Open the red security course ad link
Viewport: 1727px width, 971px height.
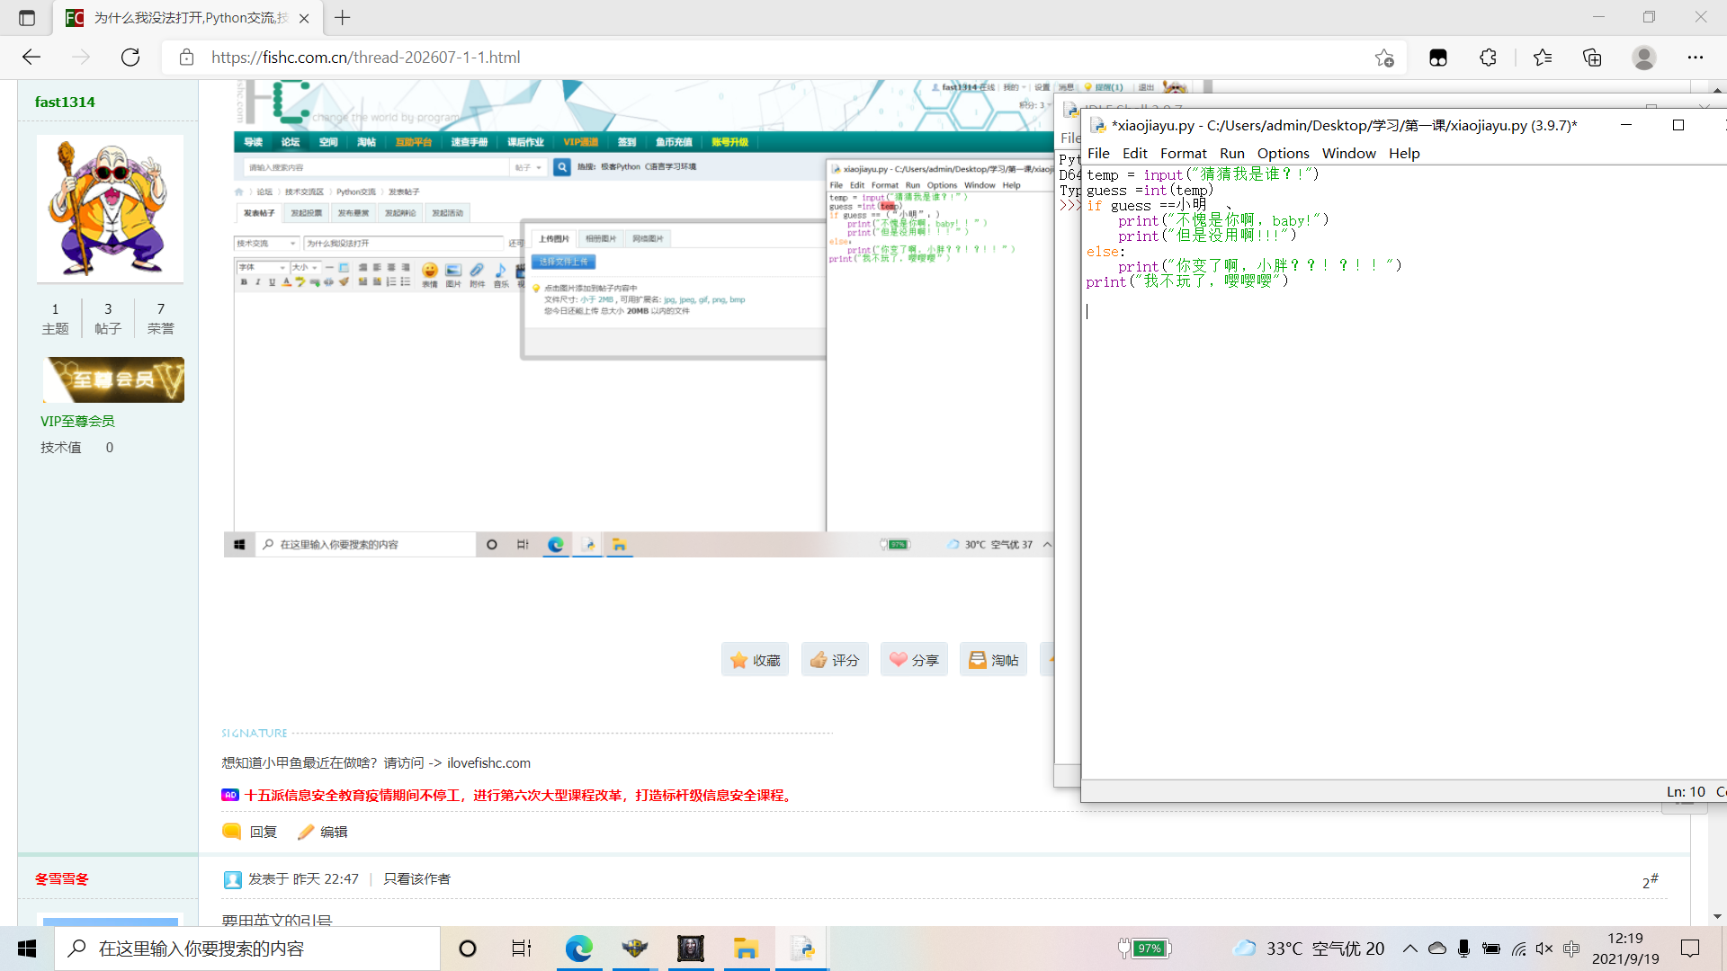pos(519,796)
